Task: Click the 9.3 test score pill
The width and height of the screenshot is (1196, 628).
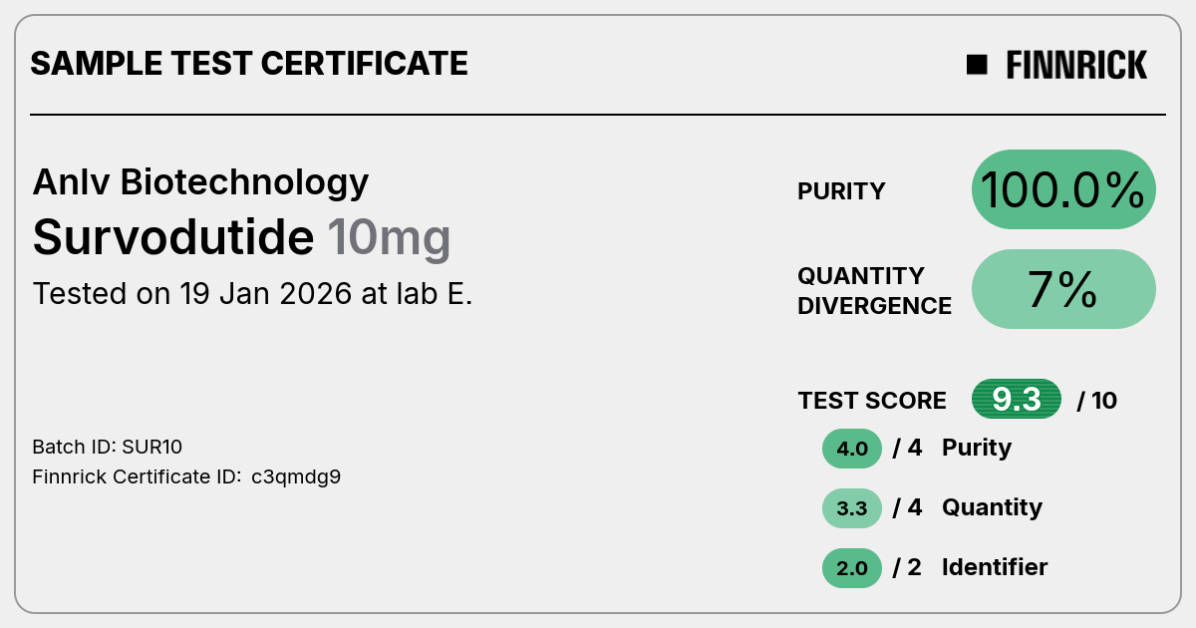Action: [1017, 400]
